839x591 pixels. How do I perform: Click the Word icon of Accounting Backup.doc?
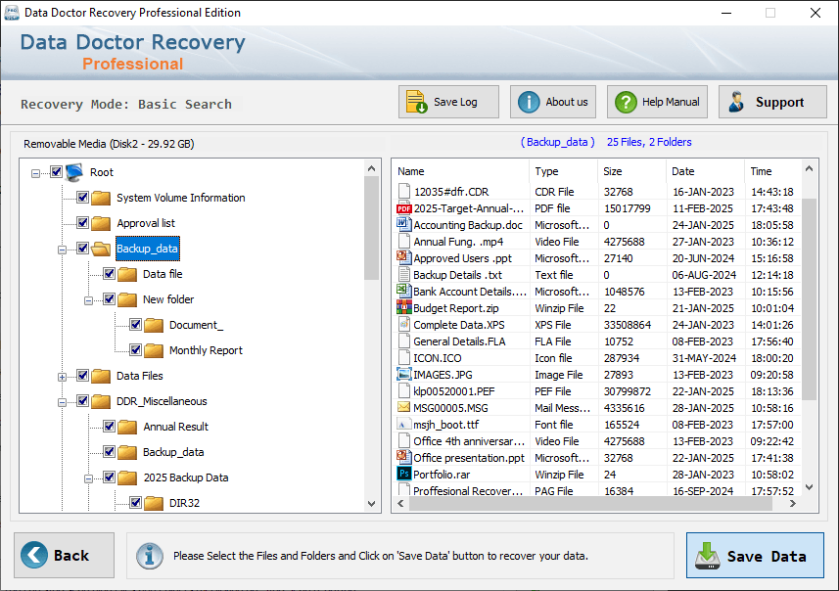[x=404, y=224]
